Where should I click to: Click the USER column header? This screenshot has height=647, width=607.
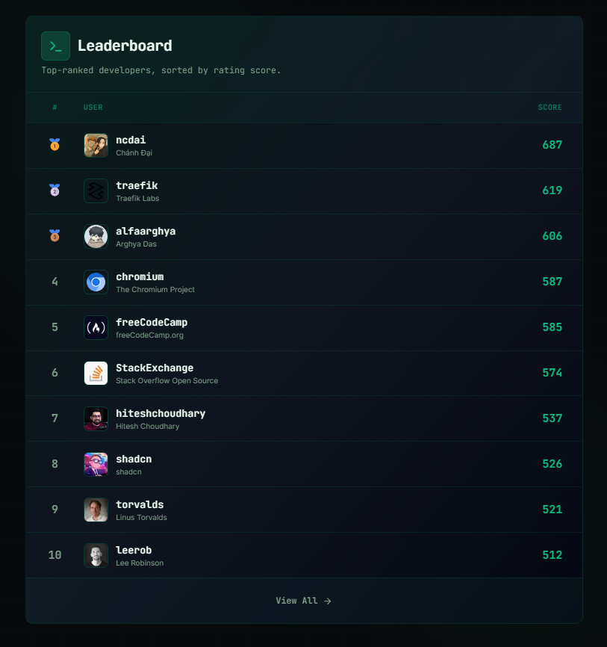click(x=93, y=107)
